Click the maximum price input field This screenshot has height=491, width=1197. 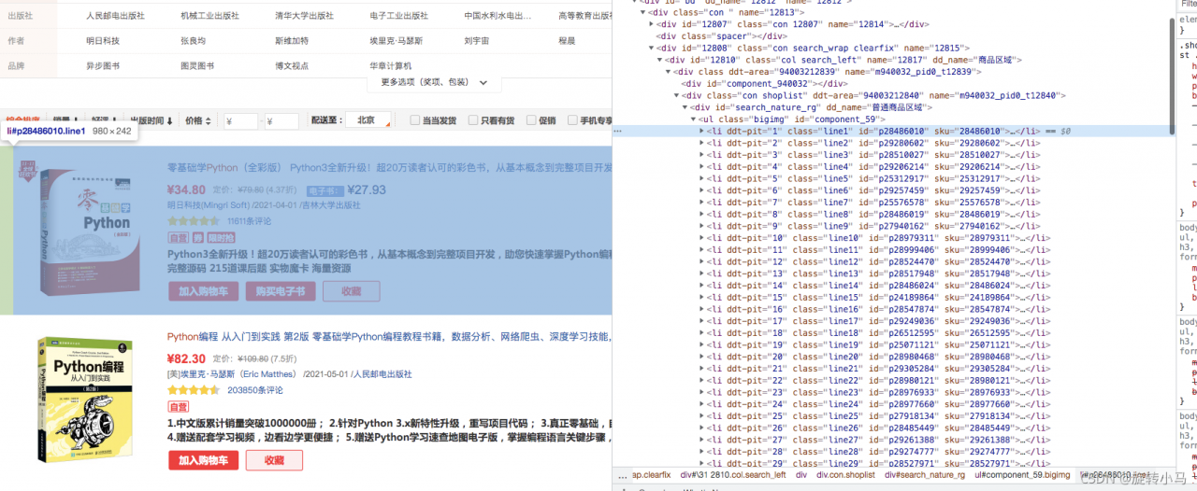[281, 121]
